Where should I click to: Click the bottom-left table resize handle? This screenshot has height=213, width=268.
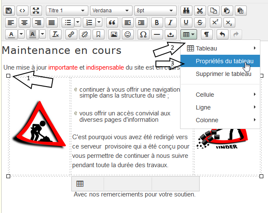coord(8,176)
